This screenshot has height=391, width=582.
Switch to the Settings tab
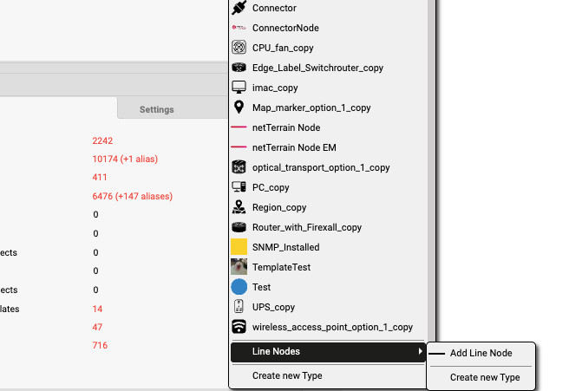click(157, 109)
